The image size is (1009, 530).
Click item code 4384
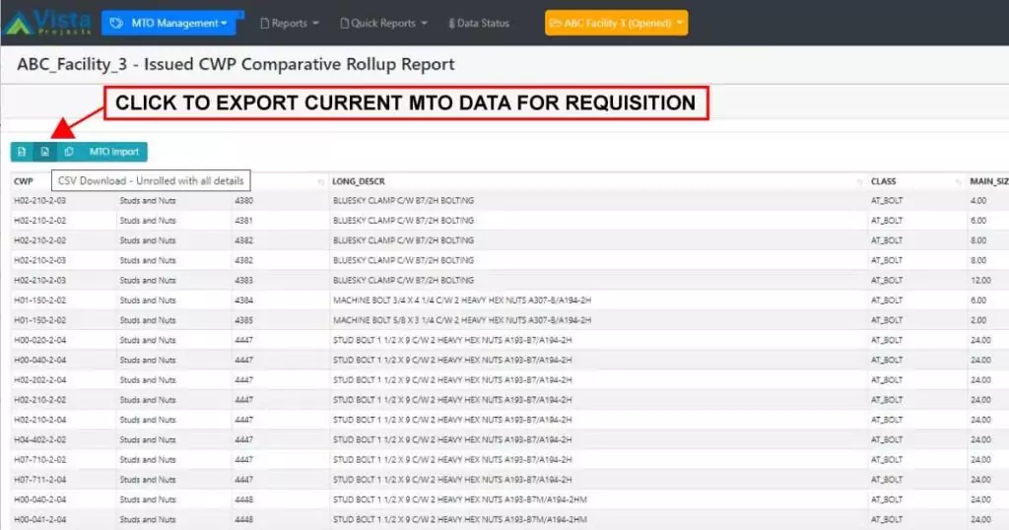pyautogui.click(x=244, y=300)
